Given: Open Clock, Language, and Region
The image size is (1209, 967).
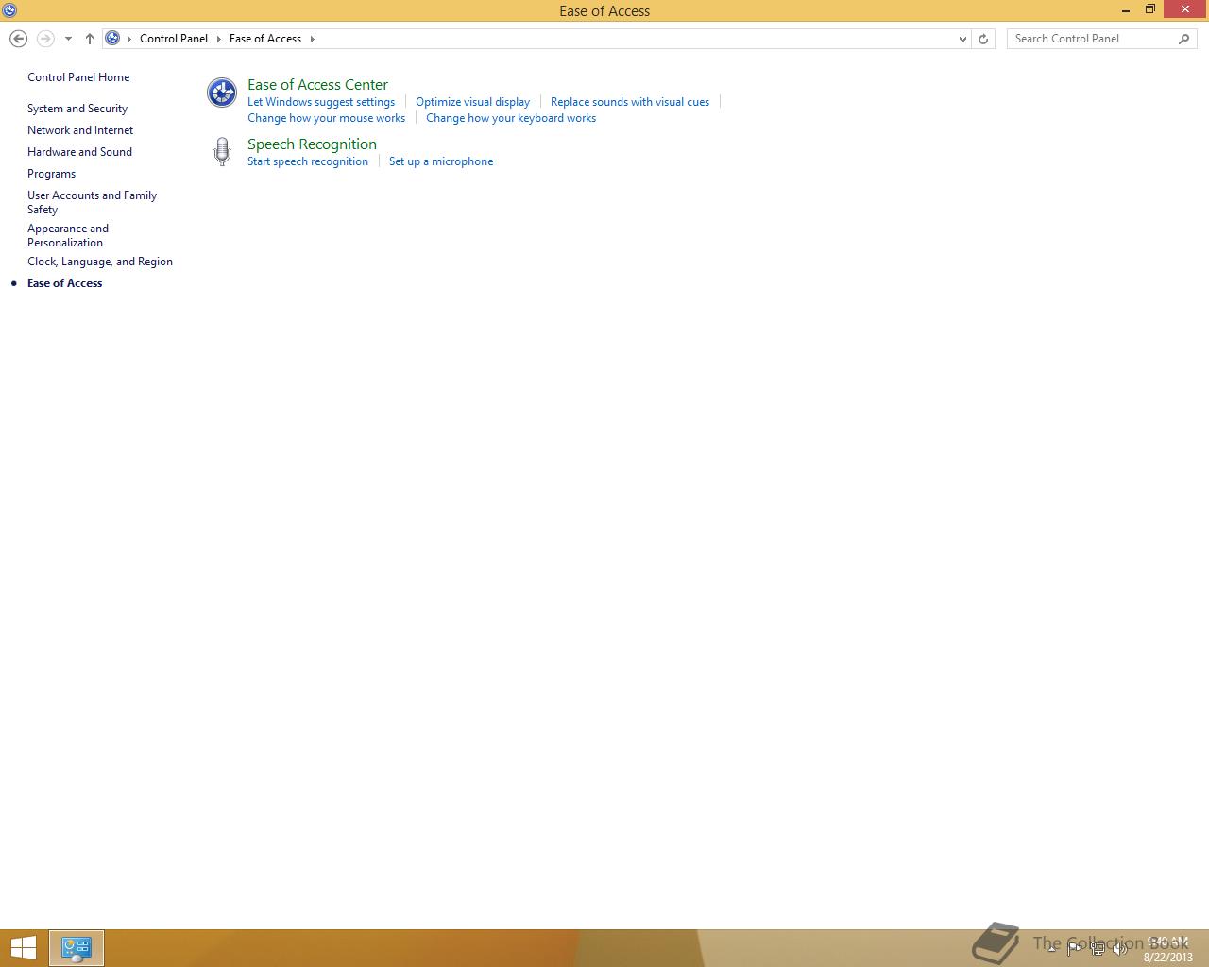Looking at the screenshot, I should click(100, 262).
